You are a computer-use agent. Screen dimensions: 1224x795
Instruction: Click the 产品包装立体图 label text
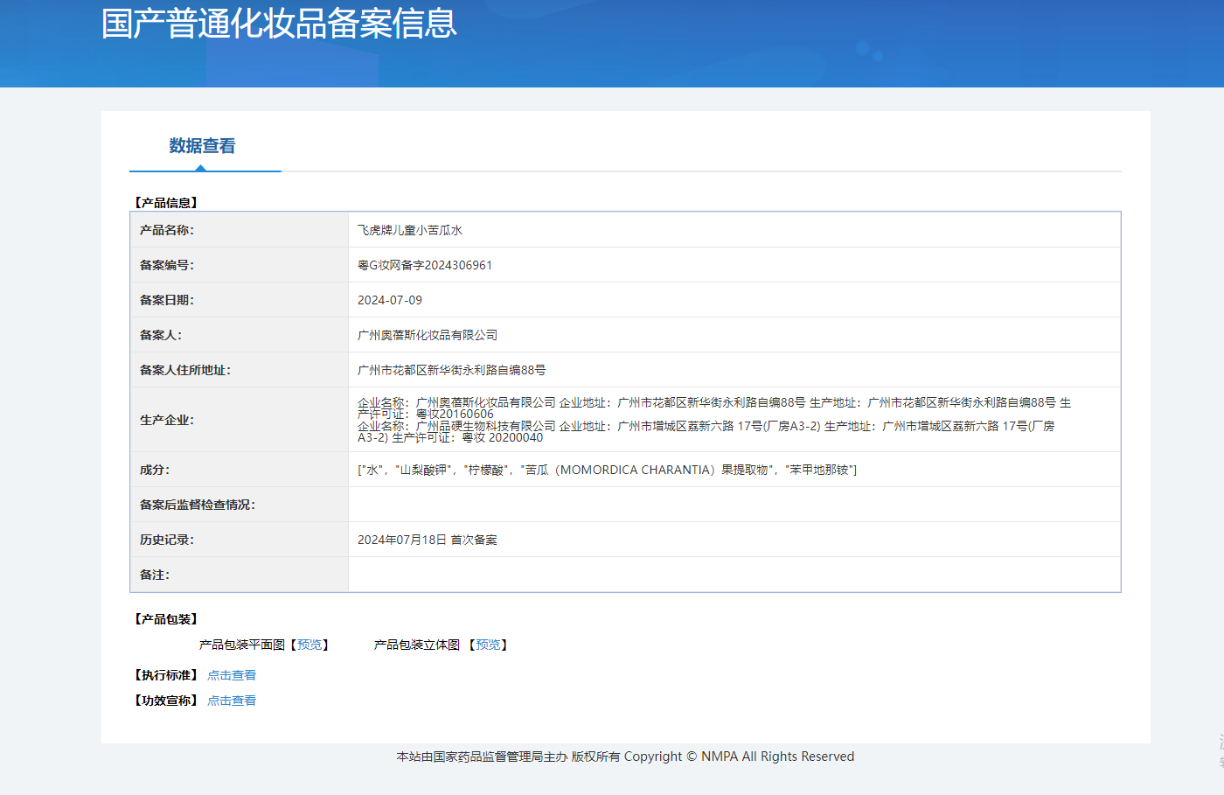[x=417, y=645]
